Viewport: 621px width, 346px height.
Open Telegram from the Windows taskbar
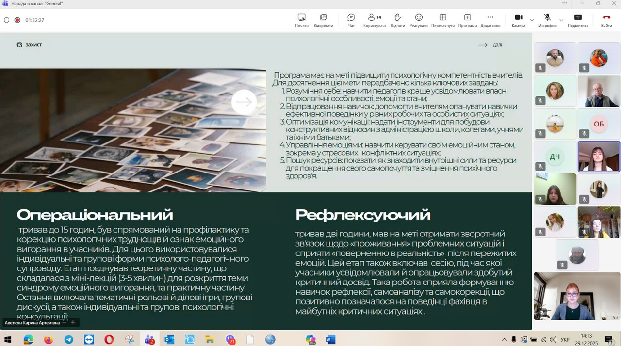click(x=69, y=339)
